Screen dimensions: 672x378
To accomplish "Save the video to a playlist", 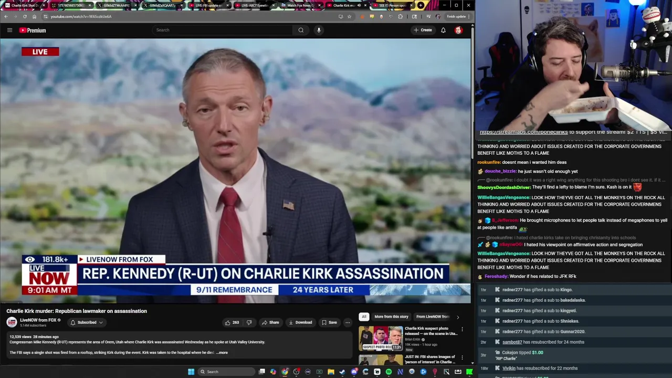I will pyautogui.click(x=329, y=322).
